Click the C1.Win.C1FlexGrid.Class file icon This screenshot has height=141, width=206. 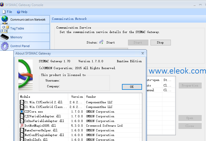point(22,107)
